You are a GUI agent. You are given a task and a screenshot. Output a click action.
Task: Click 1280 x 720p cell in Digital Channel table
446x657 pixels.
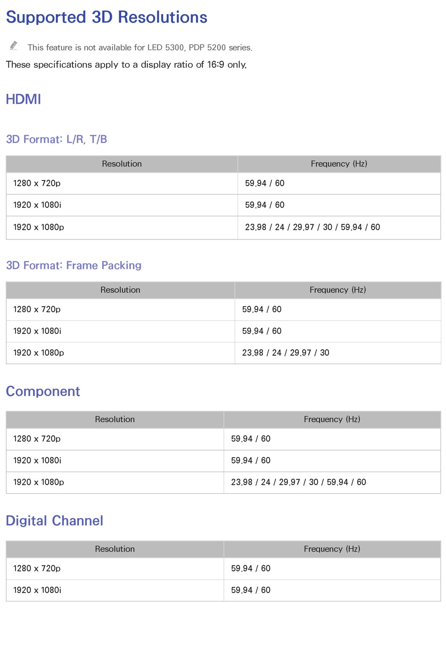pyautogui.click(x=115, y=569)
